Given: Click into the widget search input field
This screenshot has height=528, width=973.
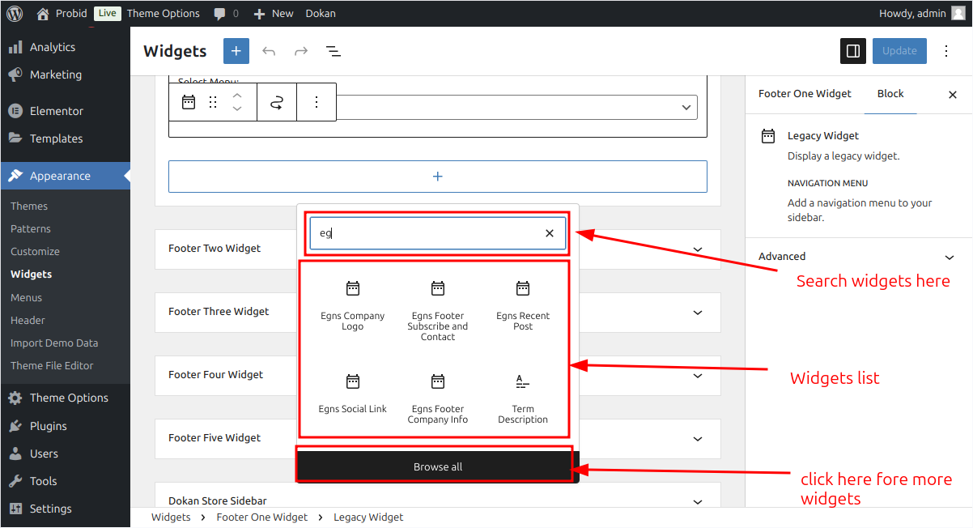Looking at the screenshot, I should tap(427, 233).
